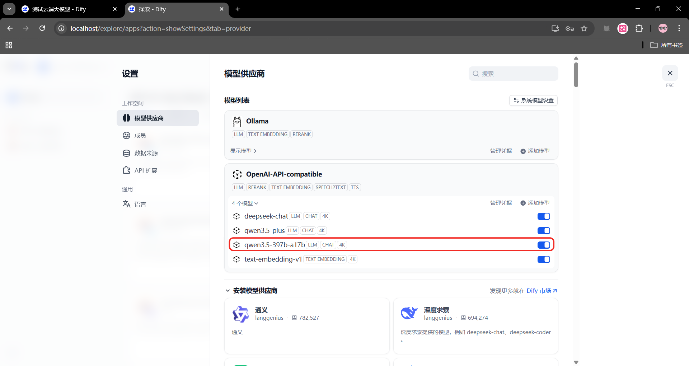
Task: Click the deepseek-chat model icon
Action: point(236,216)
